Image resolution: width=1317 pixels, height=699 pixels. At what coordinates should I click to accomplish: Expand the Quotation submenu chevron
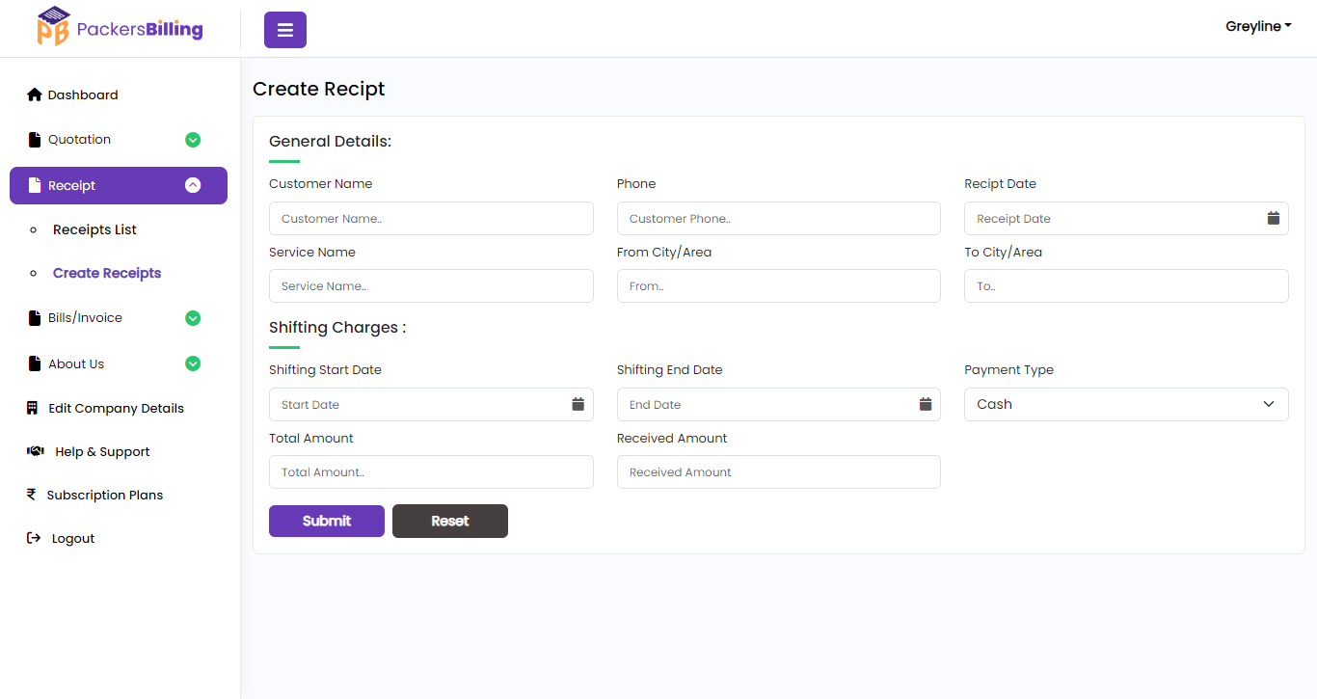tap(193, 140)
